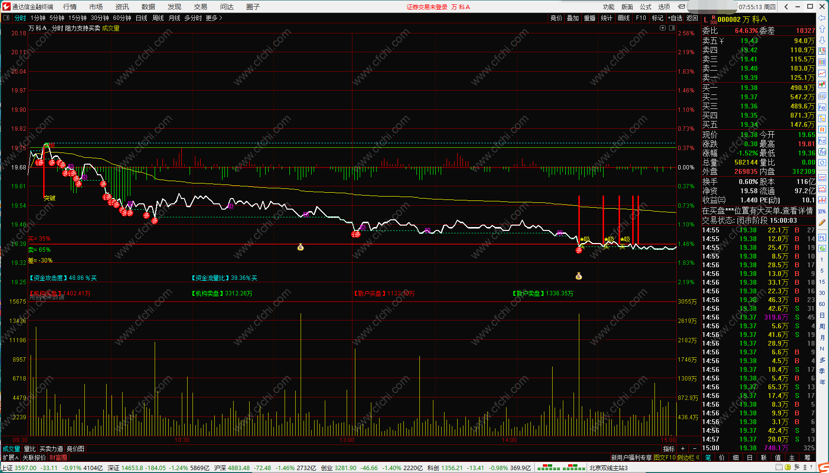Image resolution: width=829 pixels, height=473 pixels.
Task: Switch to 15分钟 timeframe
Action: tap(77, 18)
